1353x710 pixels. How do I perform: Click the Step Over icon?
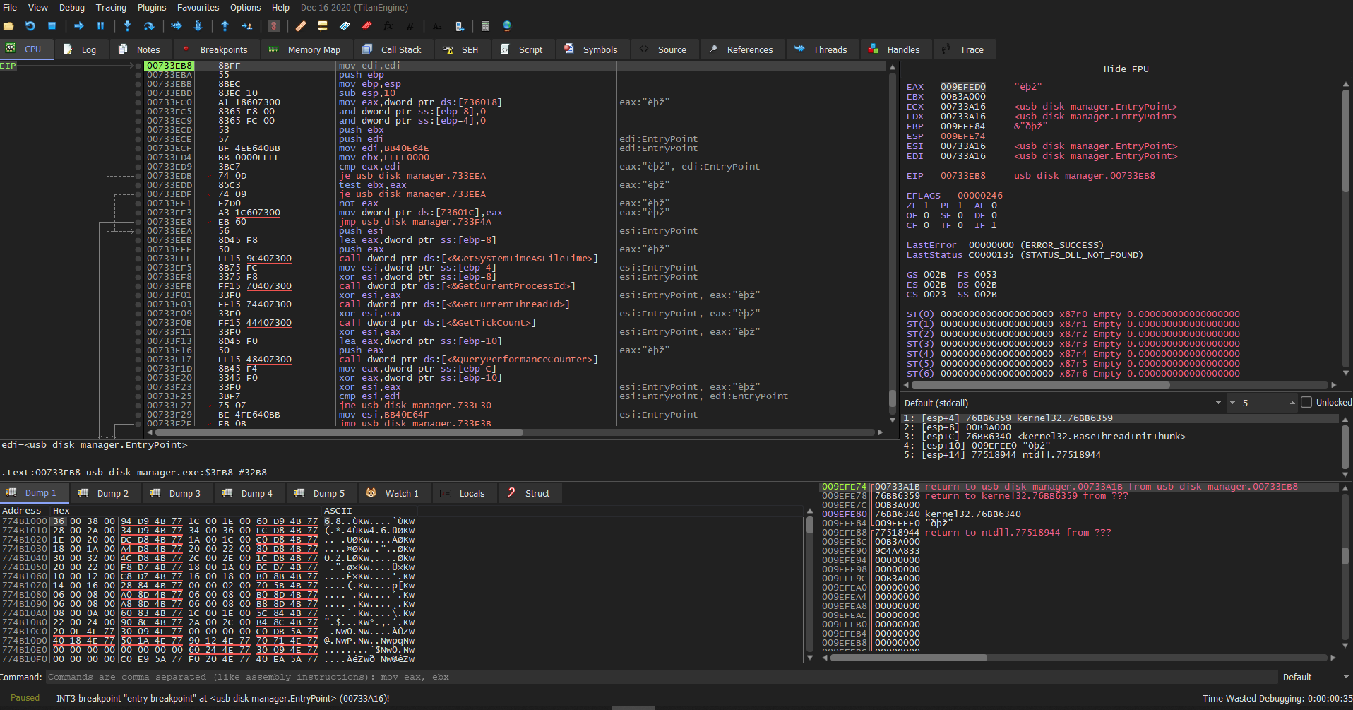[x=149, y=26]
